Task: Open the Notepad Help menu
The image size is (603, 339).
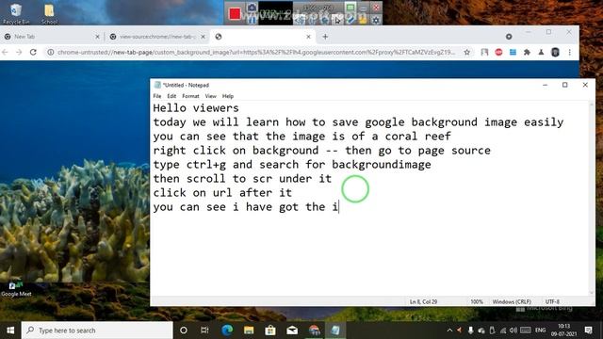Action: [x=228, y=96]
